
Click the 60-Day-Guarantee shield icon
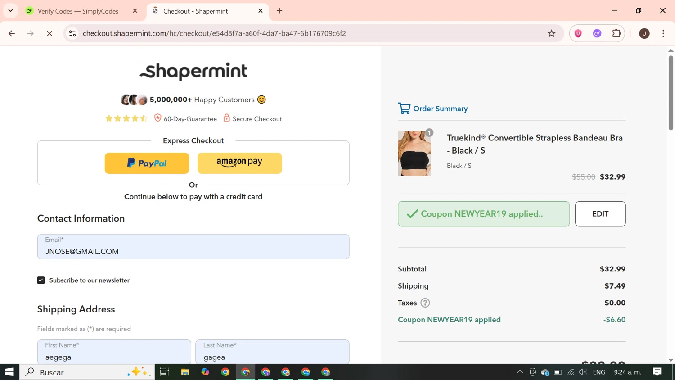click(157, 118)
